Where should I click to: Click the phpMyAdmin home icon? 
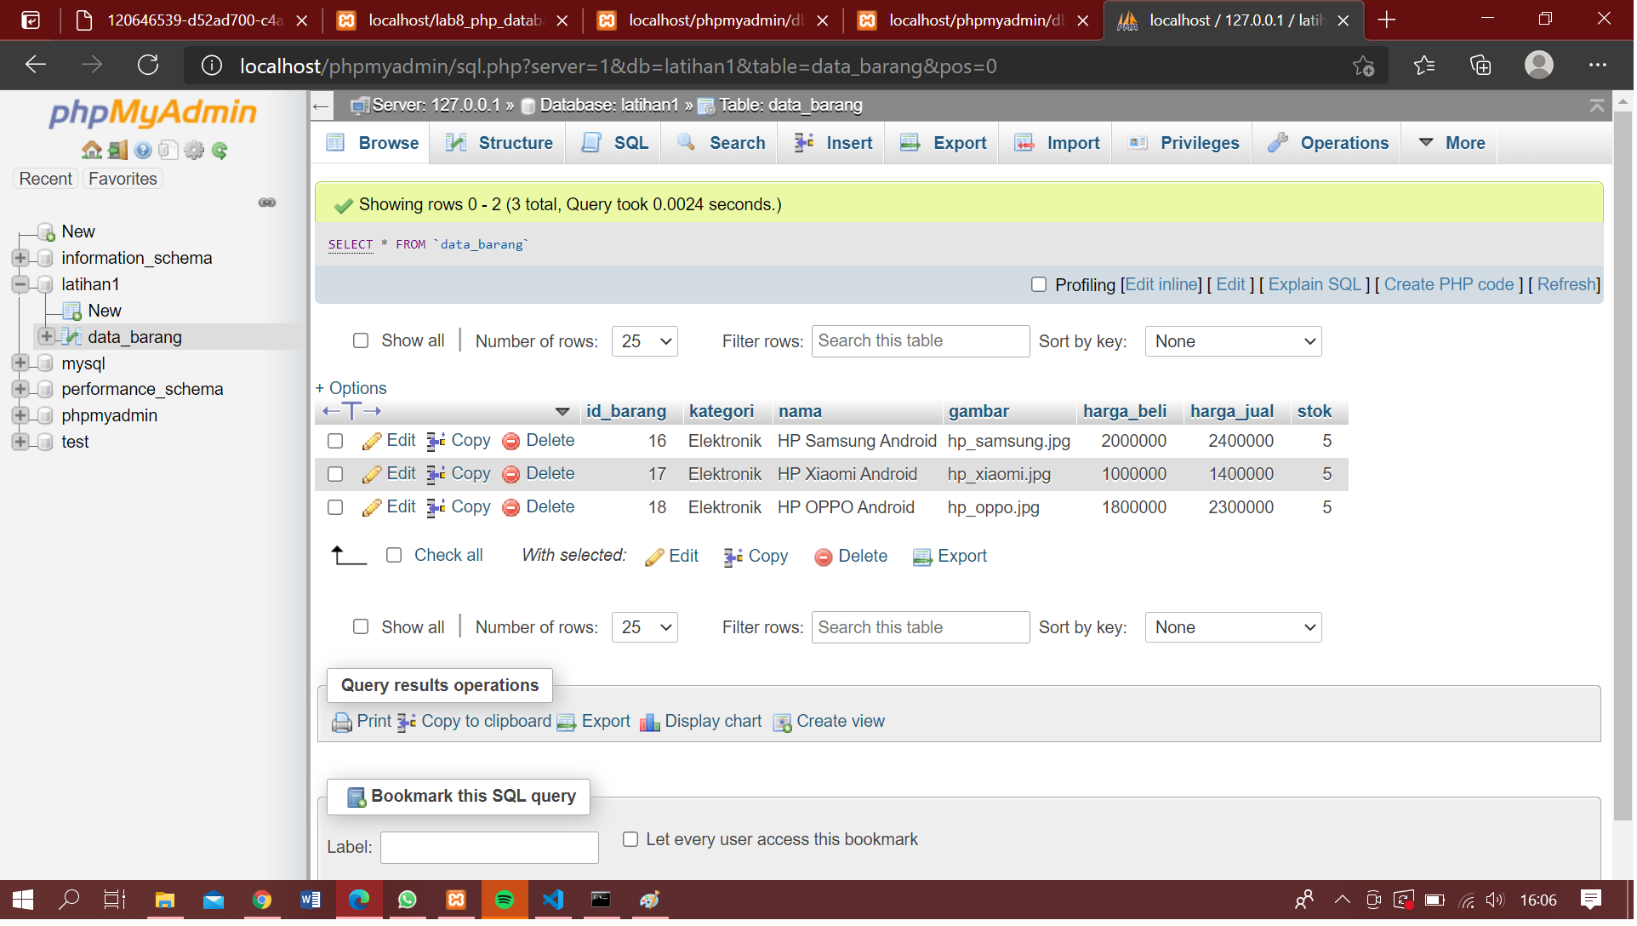click(x=91, y=150)
